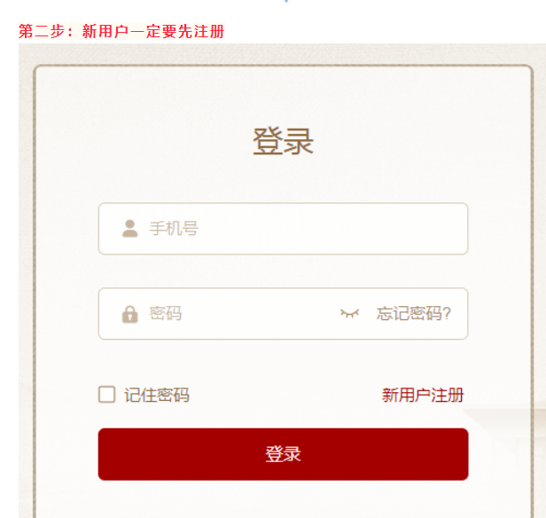Go to new user registration via 新用户注册
The image size is (546, 518).
[423, 396]
